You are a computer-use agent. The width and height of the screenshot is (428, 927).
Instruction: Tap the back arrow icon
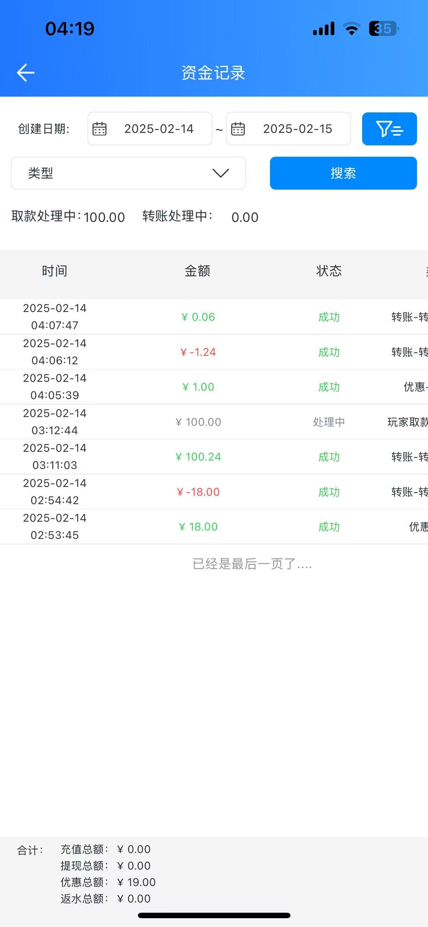click(26, 72)
